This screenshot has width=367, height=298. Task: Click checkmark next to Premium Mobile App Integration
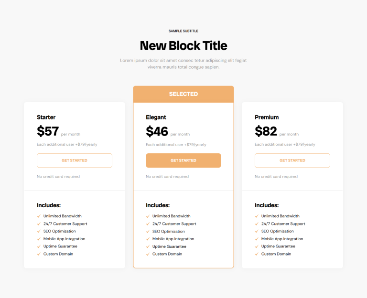pyautogui.click(x=257, y=239)
